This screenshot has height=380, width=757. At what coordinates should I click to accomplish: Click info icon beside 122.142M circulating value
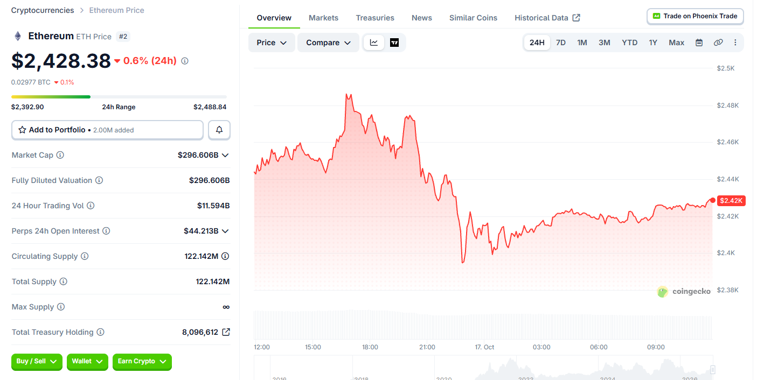pyautogui.click(x=225, y=256)
